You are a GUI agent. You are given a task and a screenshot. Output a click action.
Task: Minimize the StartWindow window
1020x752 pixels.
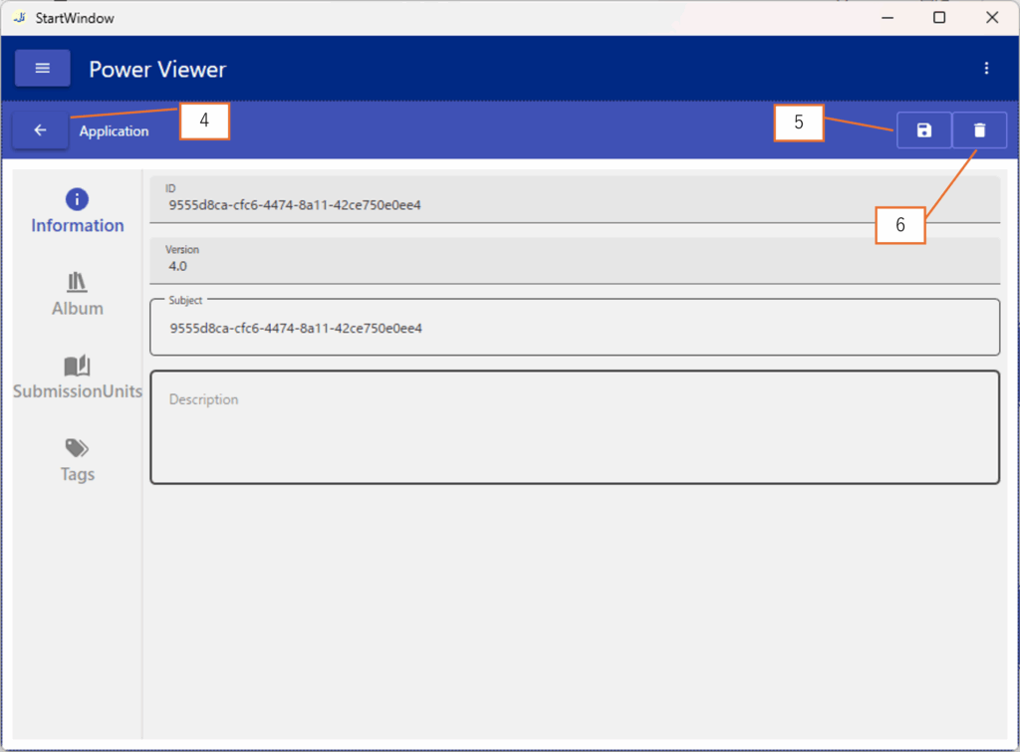[886, 18]
